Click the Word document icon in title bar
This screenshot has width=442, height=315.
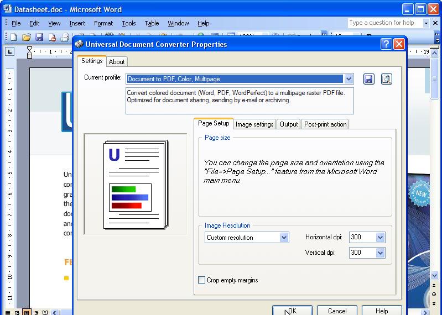(x=7, y=9)
